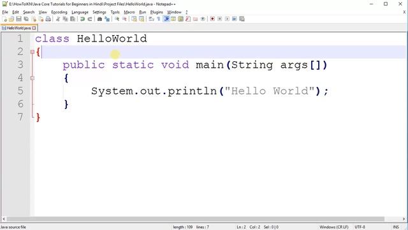Toggle the highlighted Indent Guide icon
Image resolution: width=408 pixels, height=230 pixels.
pyautogui.click(x=166, y=19)
